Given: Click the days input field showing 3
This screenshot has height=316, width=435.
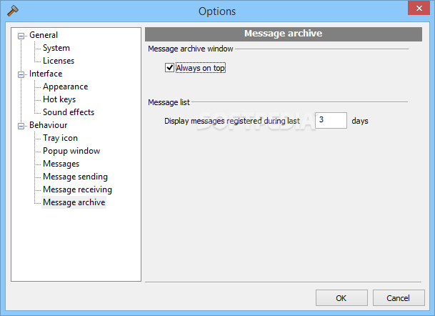Looking at the screenshot, I should pos(331,121).
